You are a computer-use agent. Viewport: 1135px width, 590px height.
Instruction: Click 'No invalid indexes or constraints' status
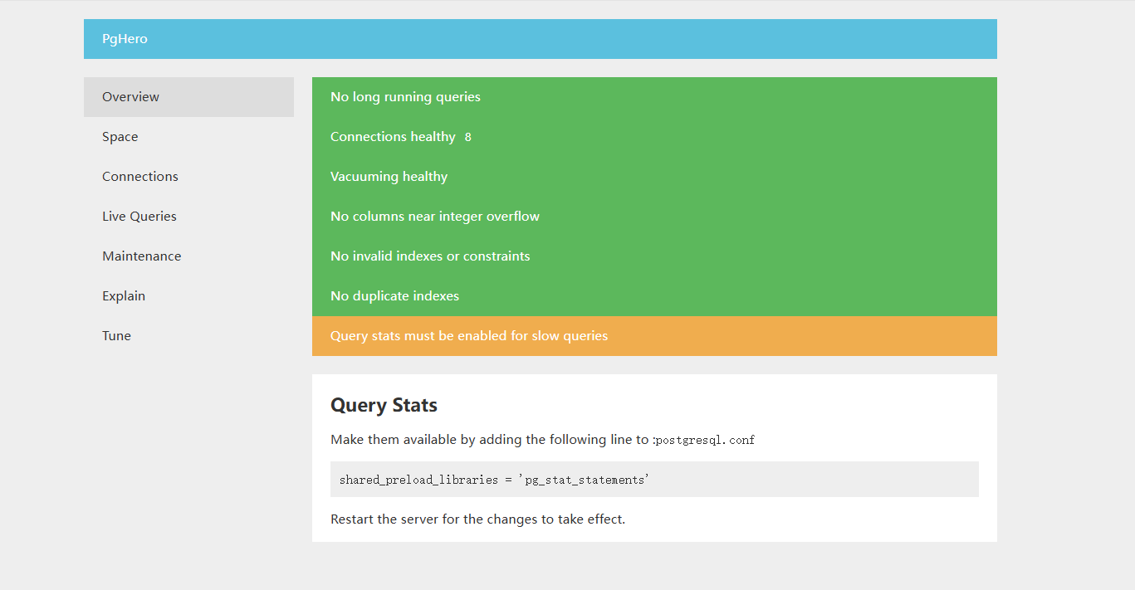coord(654,256)
